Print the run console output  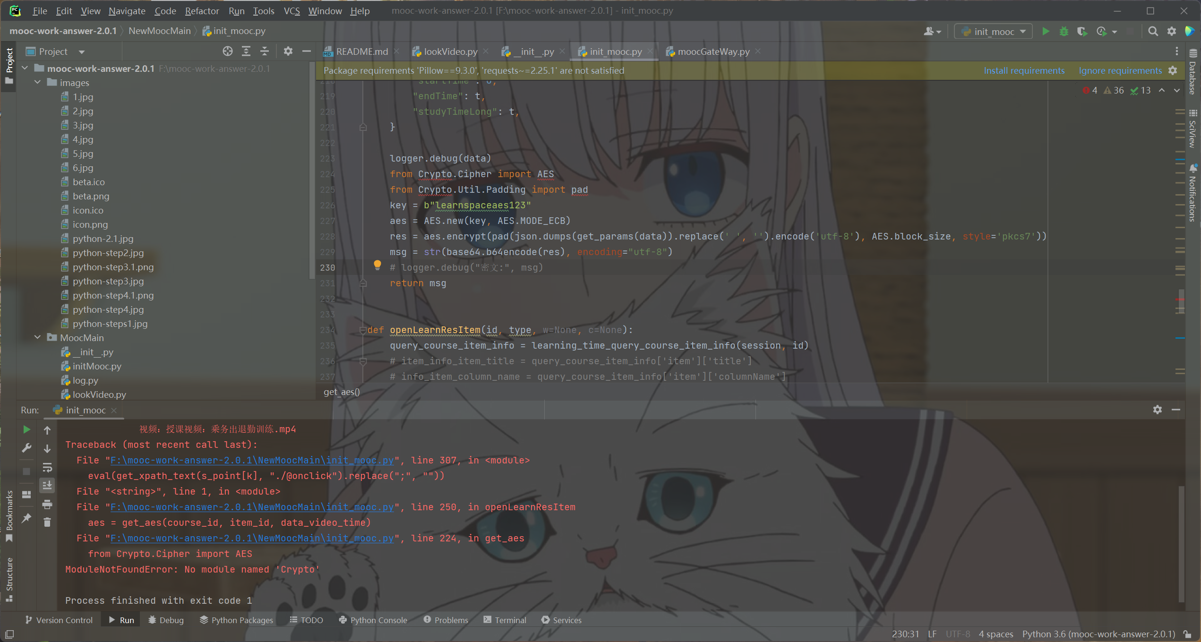coord(47,504)
